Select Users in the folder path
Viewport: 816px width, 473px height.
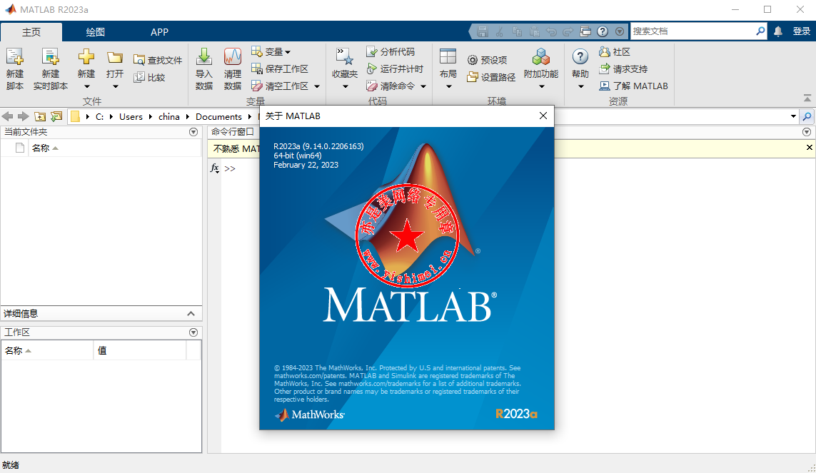coord(131,117)
